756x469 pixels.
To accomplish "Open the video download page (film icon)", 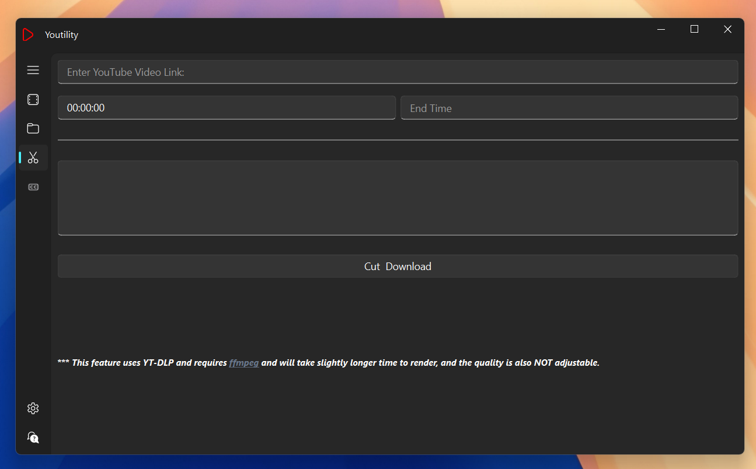I will point(33,100).
